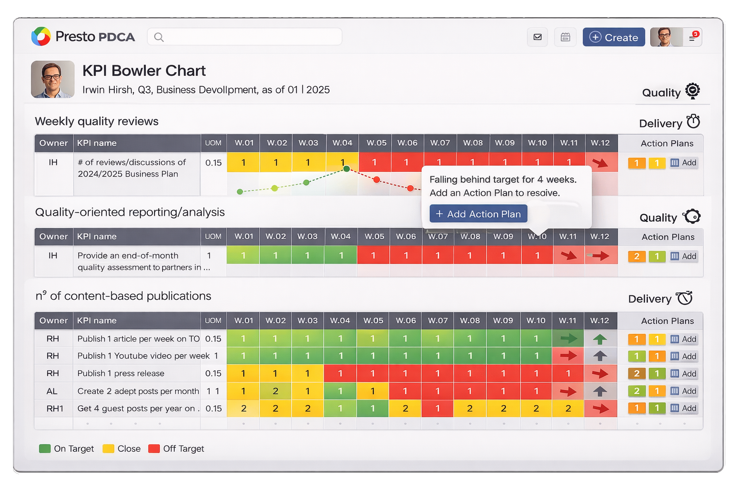737x491 pixels.
Task: Click the Off Target legend swatch
Action: pyautogui.click(x=154, y=449)
